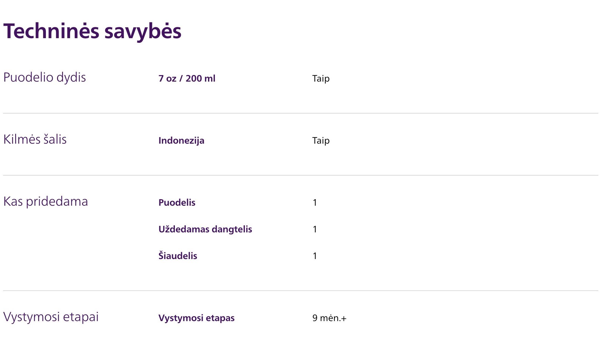603x349 pixels.
Task: Click the Uždedamas dangtelis item label
Action: pyautogui.click(x=205, y=229)
